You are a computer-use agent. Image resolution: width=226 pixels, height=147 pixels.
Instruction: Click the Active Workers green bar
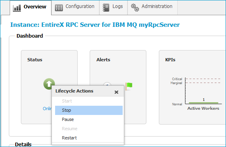point(203,103)
